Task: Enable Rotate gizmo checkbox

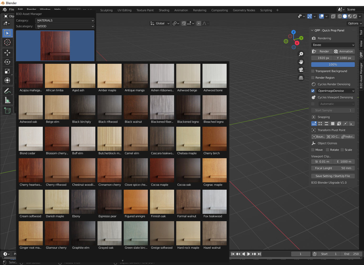Action: pos(327,150)
